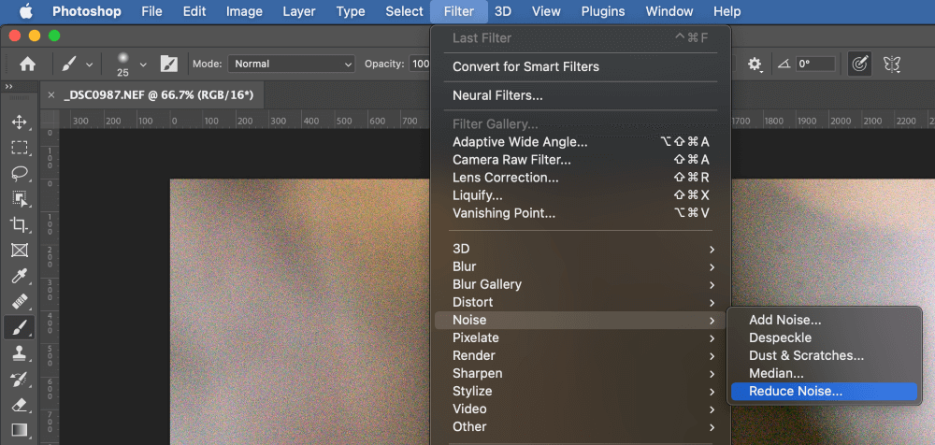Select the Move tool

tap(19, 122)
